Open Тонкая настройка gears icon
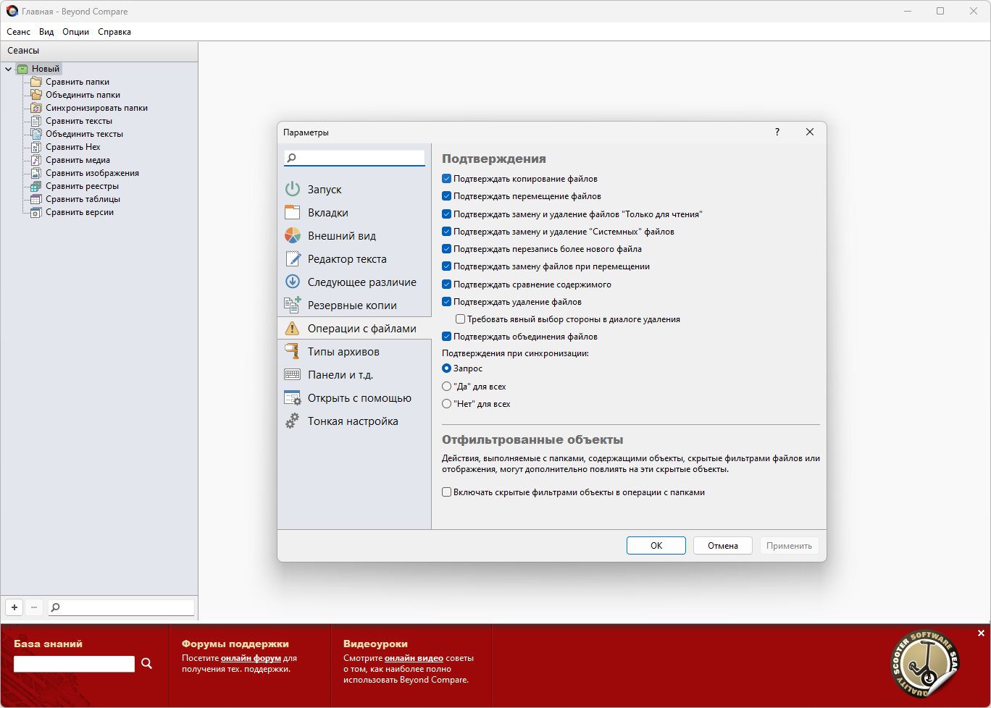The height and width of the screenshot is (708, 991). [x=293, y=421]
